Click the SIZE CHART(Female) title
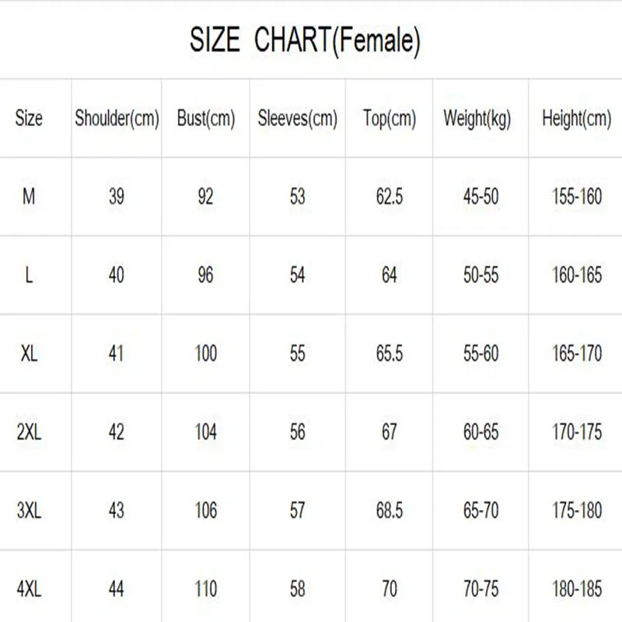 [305, 40]
